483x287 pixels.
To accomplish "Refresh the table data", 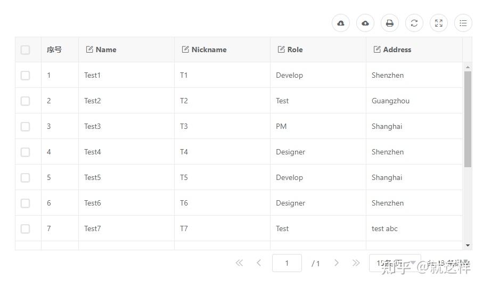I will (x=414, y=23).
